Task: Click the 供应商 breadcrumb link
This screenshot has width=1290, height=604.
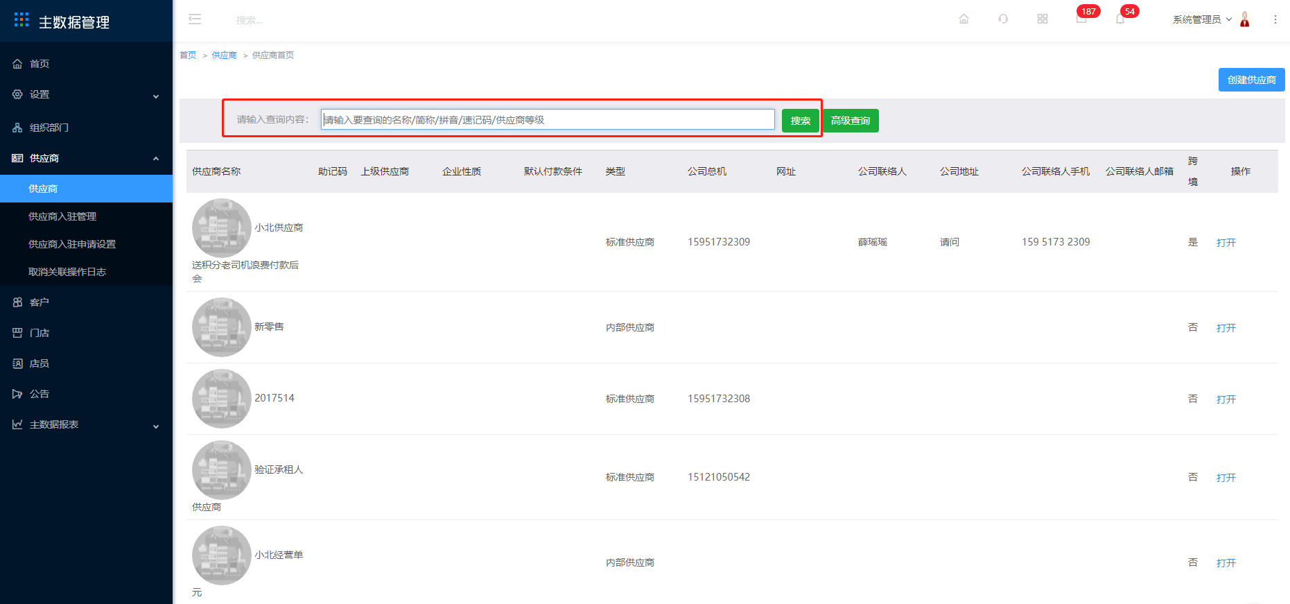Action: pyautogui.click(x=224, y=55)
